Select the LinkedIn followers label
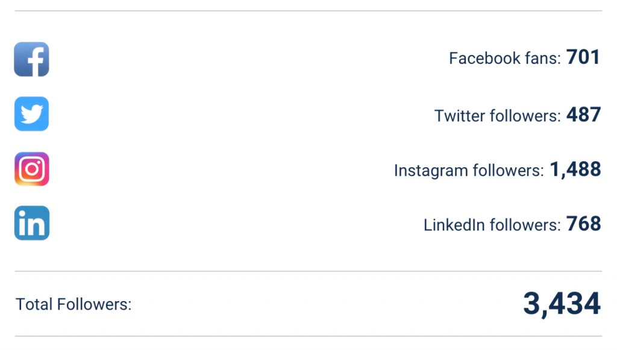The height and width of the screenshot is (350, 617). 492,225
